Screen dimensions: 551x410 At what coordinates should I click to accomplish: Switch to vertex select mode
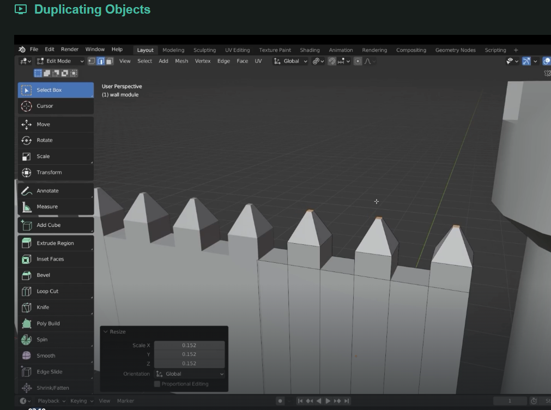[92, 61]
